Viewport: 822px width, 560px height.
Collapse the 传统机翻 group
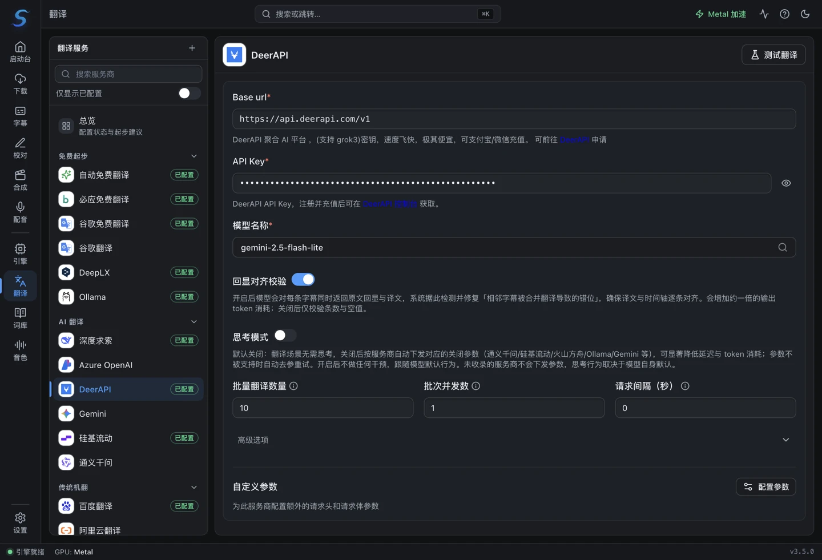point(194,487)
